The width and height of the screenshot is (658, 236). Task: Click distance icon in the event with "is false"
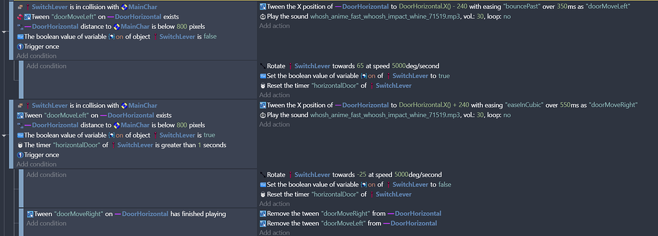click(20, 27)
